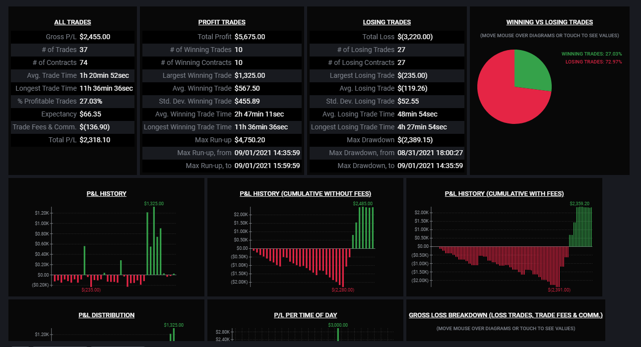Click Longest Losing Trade Time 4h 27min 54sec
The image size is (641, 347).
pos(422,127)
